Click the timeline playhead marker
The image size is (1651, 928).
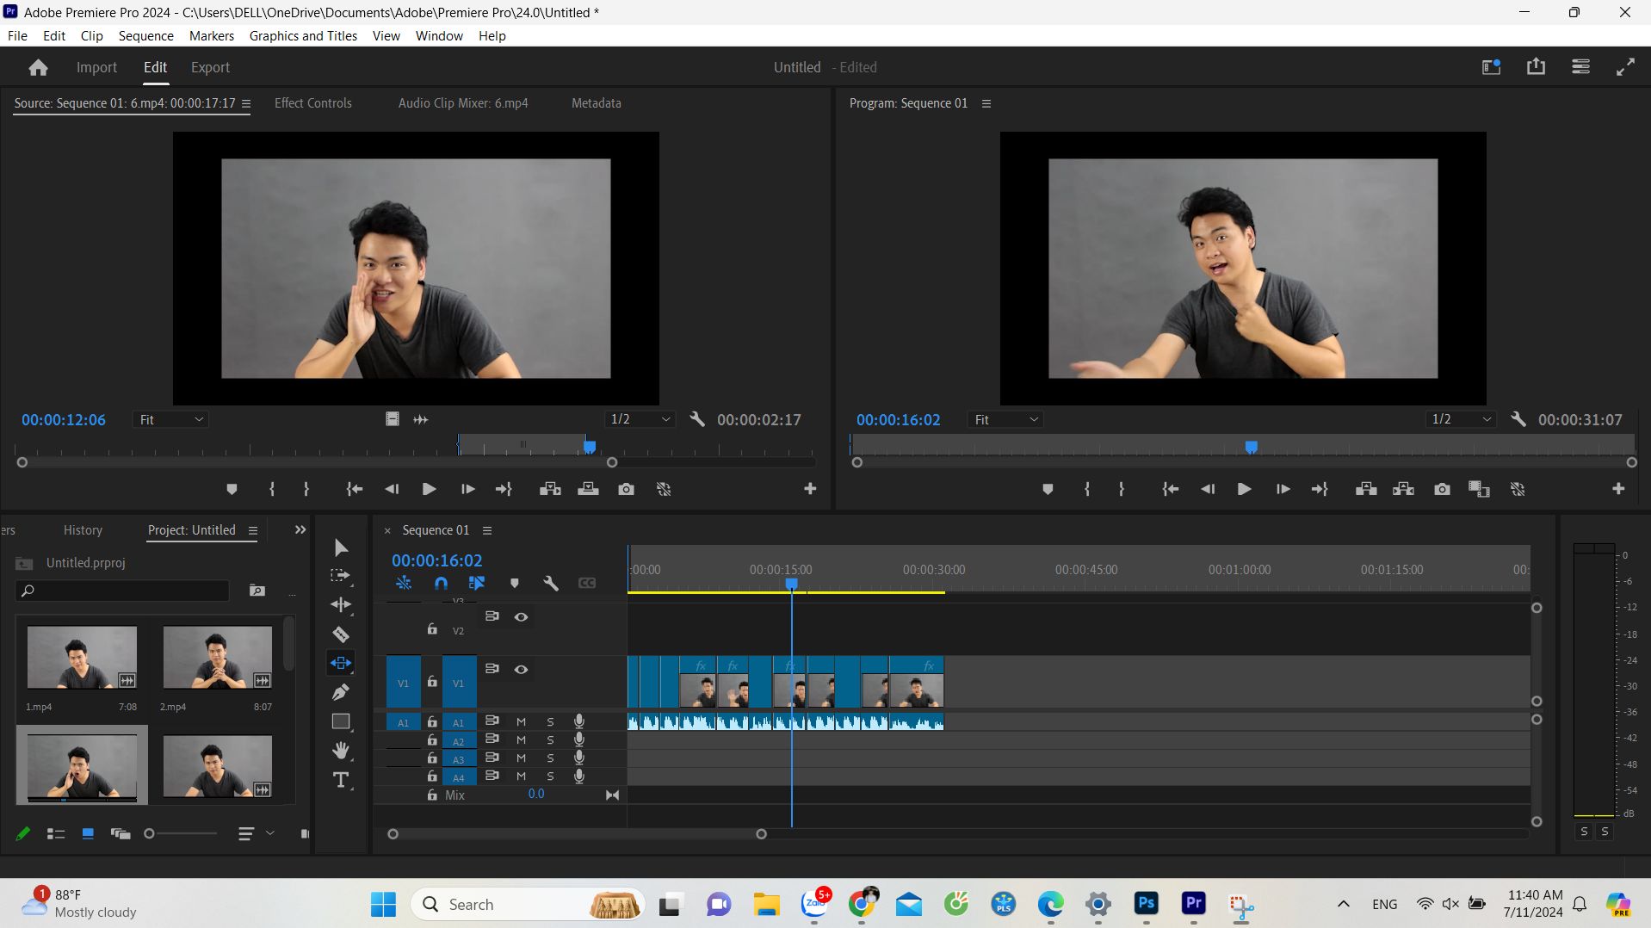click(x=792, y=585)
